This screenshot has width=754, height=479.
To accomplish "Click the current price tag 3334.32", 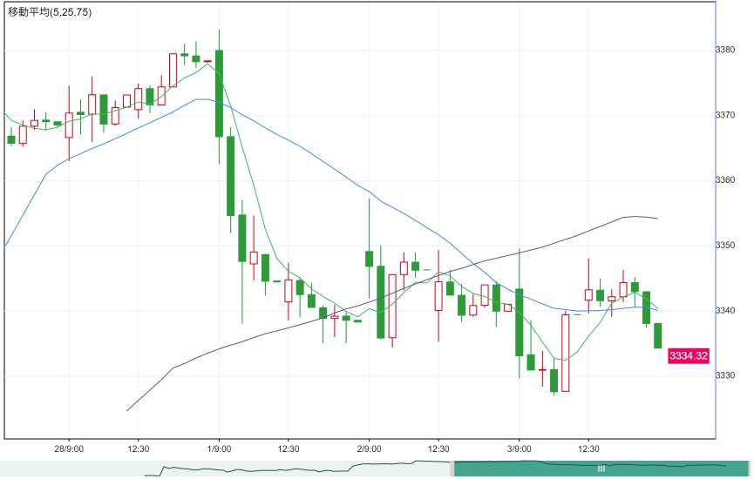I will pyautogui.click(x=689, y=355).
